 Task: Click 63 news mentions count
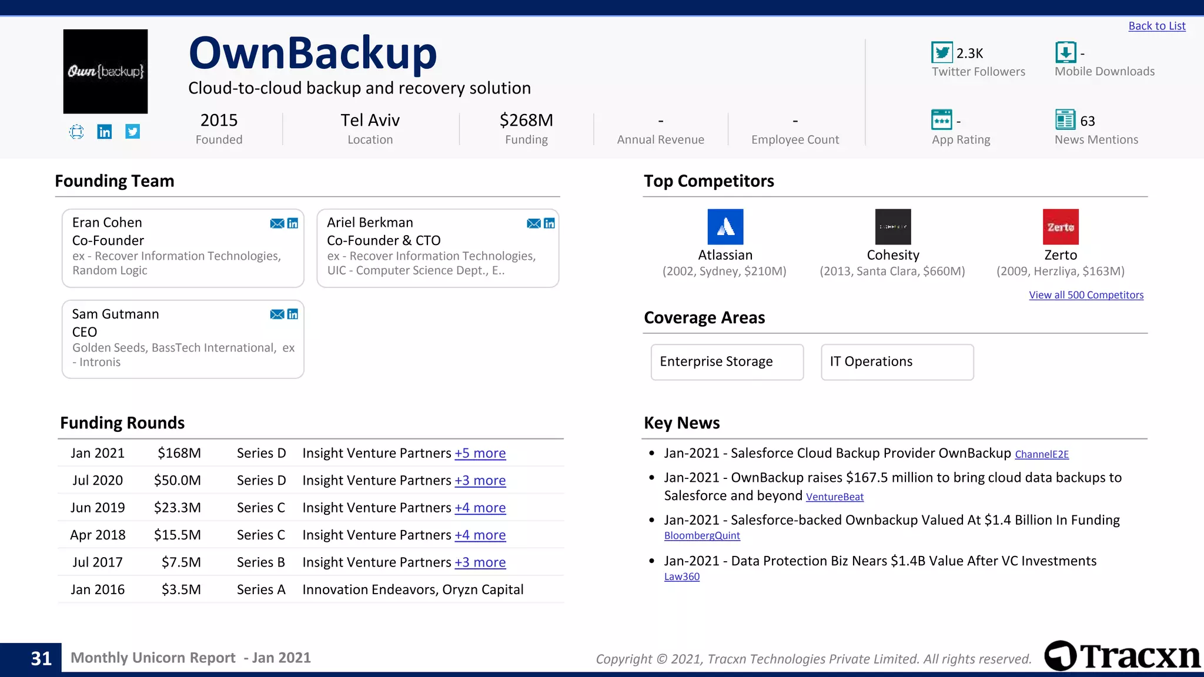1088,121
